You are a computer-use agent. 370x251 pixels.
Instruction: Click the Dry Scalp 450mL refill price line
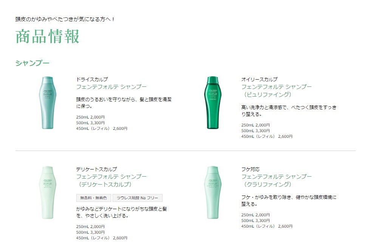(x=102, y=128)
